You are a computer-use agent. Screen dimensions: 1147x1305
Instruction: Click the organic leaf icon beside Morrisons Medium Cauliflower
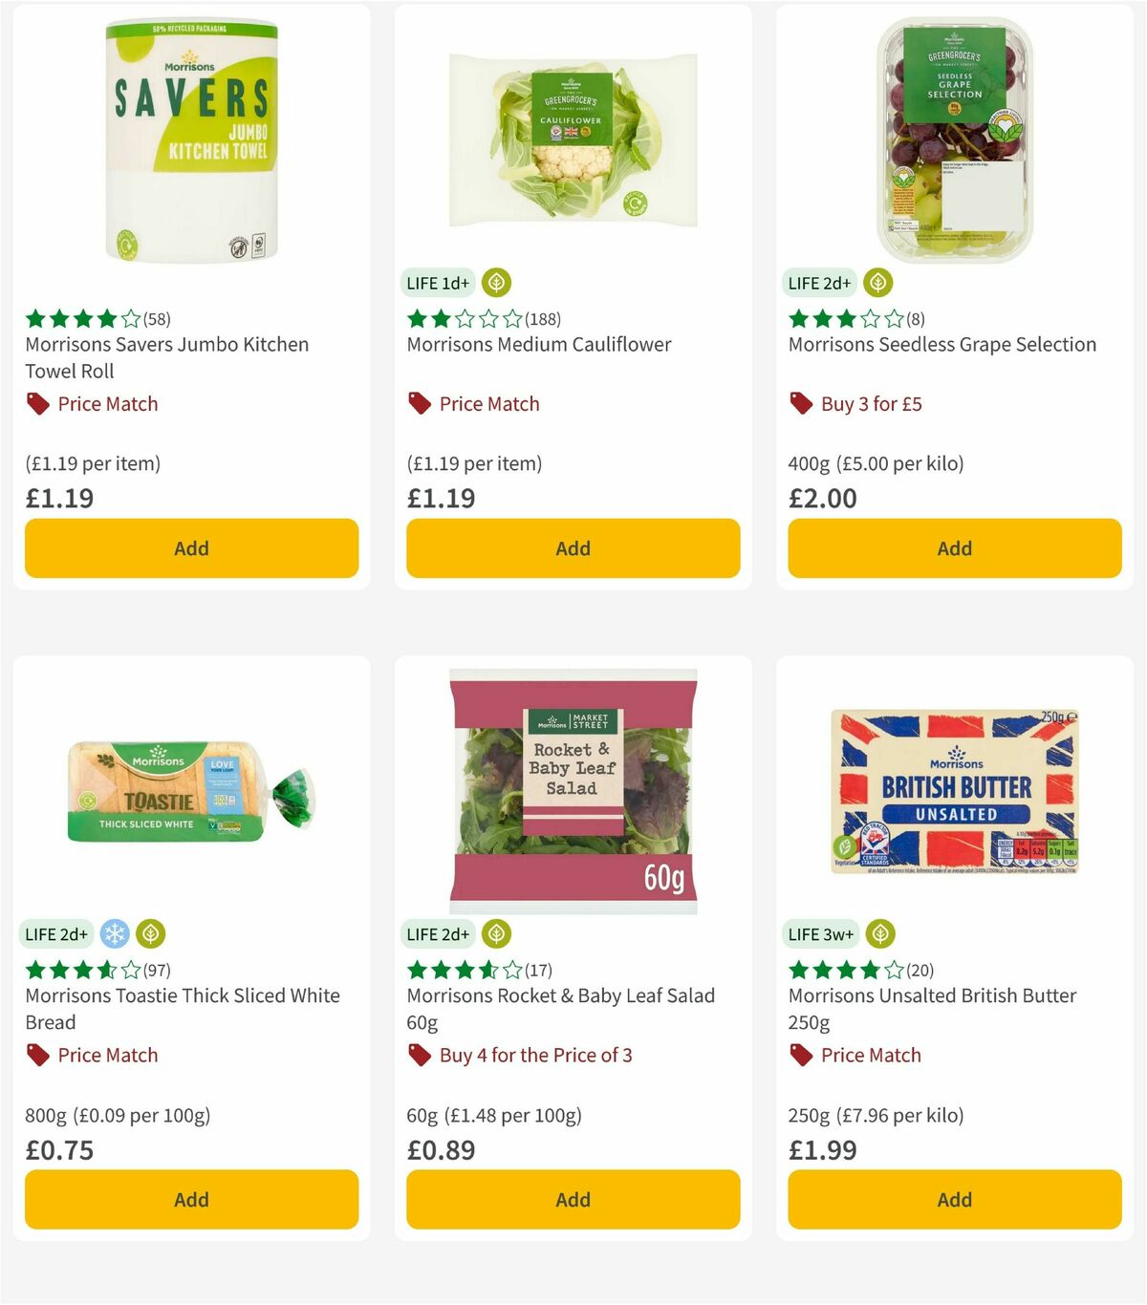click(497, 283)
